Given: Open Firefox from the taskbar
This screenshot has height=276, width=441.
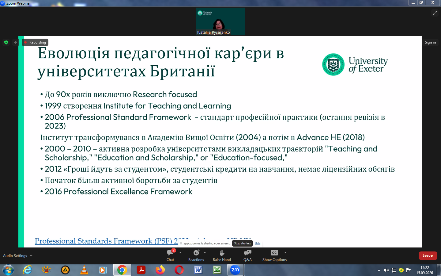Looking at the screenshot, I should pyautogui.click(x=160, y=270).
